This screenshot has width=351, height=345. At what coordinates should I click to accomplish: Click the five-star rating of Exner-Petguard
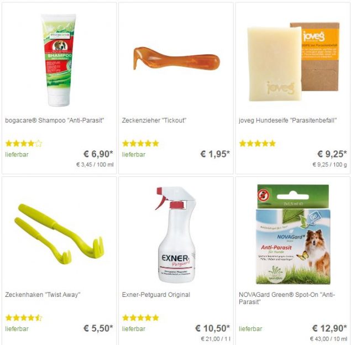140,318
